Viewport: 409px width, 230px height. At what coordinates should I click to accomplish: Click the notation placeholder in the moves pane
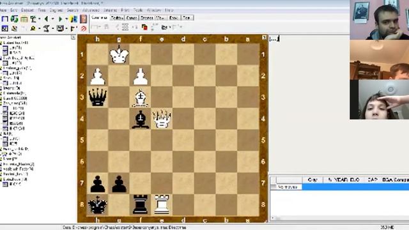pyautogui.click(x=274, y=38)
